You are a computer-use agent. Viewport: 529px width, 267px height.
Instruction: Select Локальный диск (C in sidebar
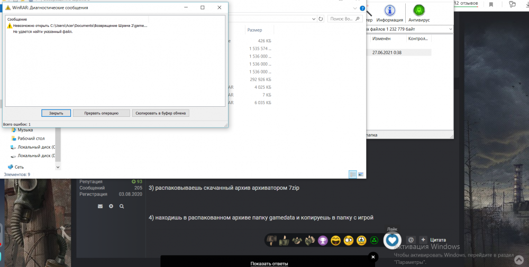33,148
